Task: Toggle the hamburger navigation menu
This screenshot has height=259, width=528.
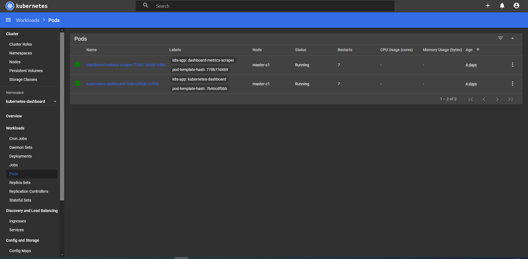Action: 8,20
